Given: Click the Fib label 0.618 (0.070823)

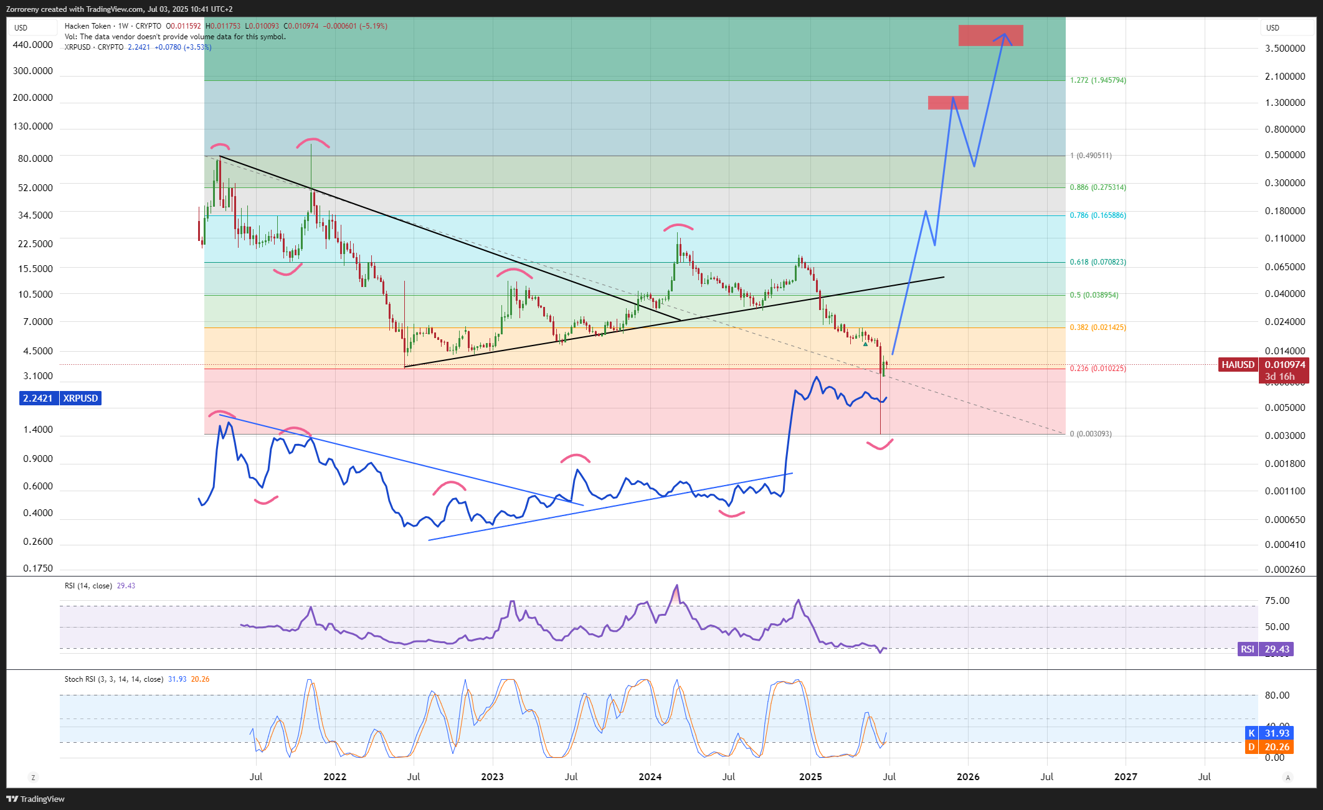Looking at the screenshot, I should [1098, 262].
